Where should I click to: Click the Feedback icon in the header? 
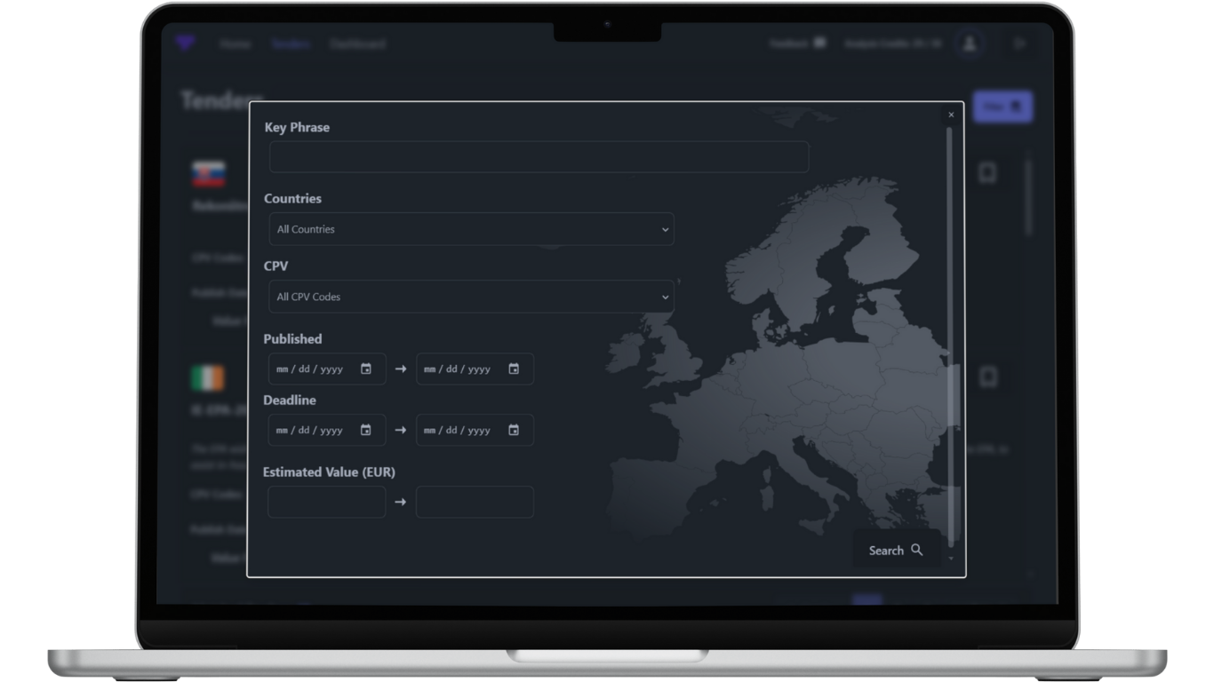pos(819,42)
